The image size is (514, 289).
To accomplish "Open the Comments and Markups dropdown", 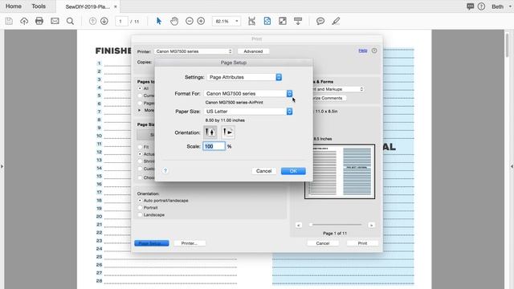I will point(337,89).
